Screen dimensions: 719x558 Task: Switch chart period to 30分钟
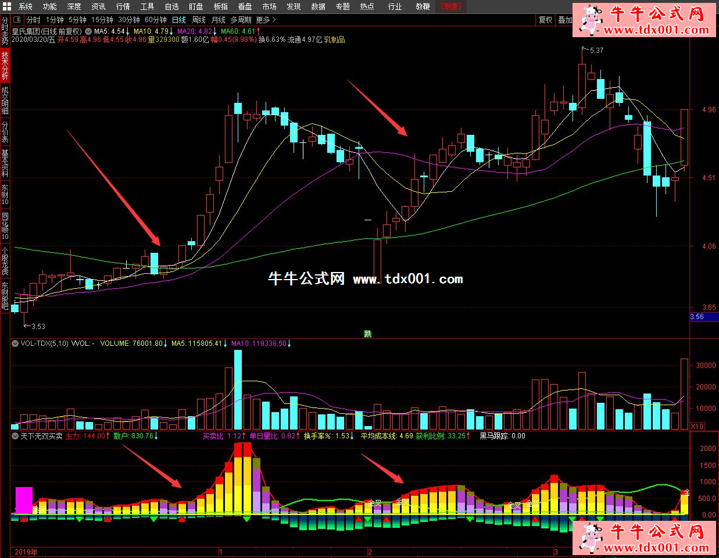point(129,20)
